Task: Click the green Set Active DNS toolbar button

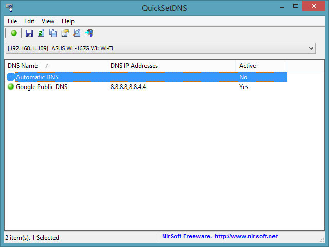Action: (x=14, y=33)
